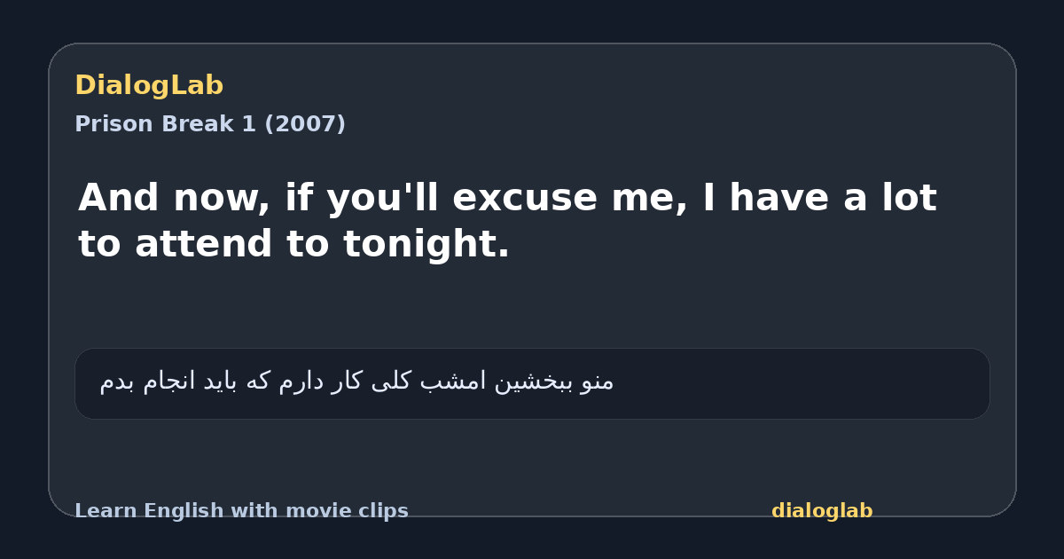Open the yellow dialoglab handle link
1064x559 pixels.
(822, 511)
